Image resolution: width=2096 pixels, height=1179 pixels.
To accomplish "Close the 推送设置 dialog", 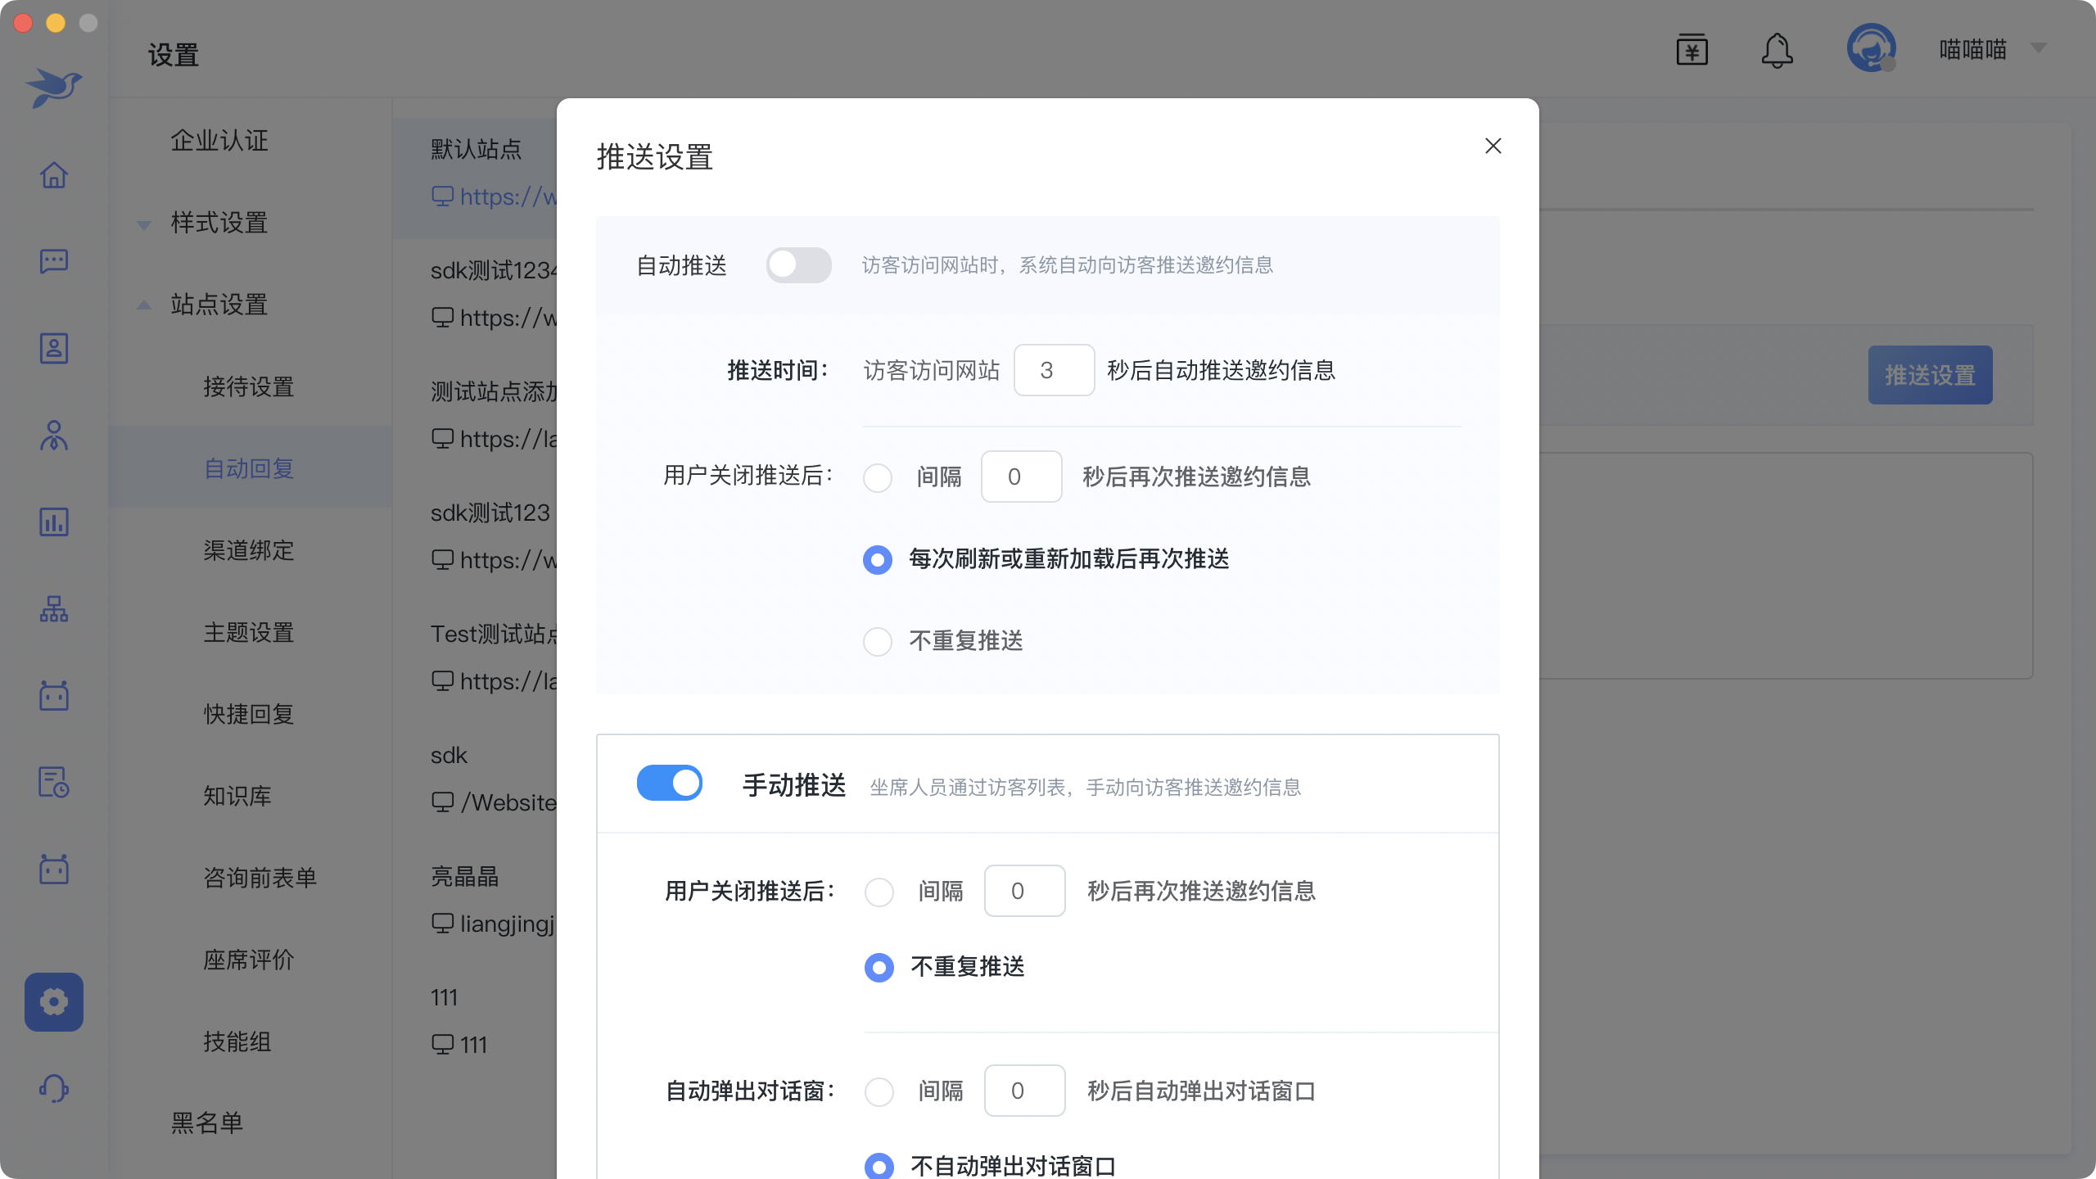I will point(1493,147).
